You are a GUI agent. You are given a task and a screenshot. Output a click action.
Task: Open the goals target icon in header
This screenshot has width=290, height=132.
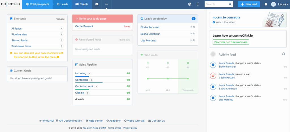pos(189,4)
